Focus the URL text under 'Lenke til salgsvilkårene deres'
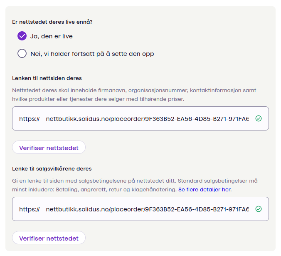The width and height of the screenshot is (281, 256). click(x=147, y=209)
